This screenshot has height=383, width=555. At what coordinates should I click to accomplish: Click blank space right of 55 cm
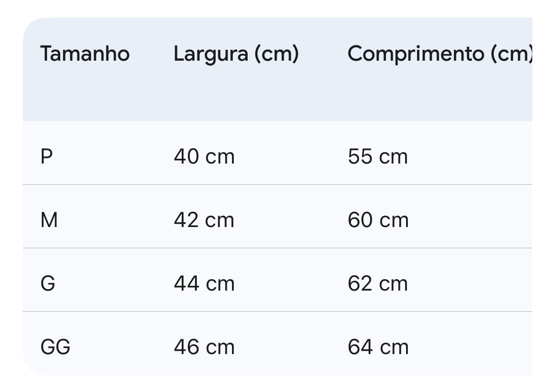pyautogui.click(x=474, y=156)
